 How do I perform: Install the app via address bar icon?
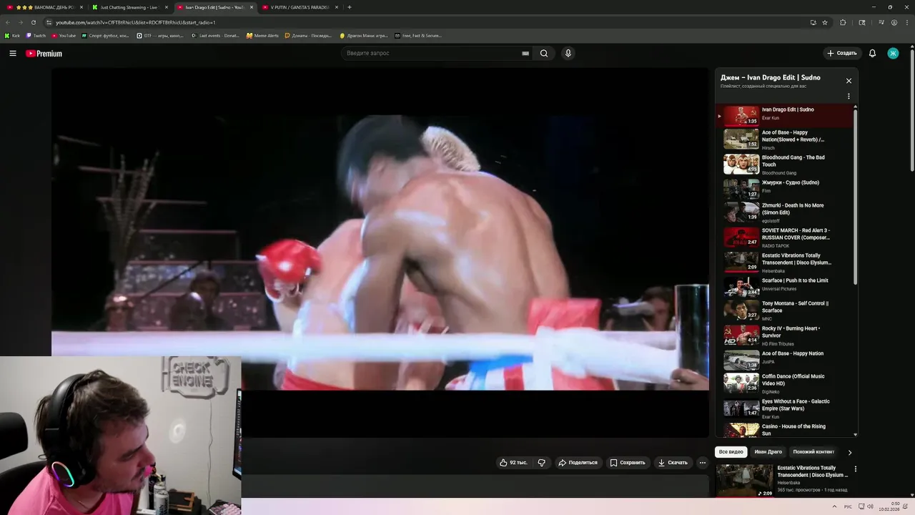[813, 22]
